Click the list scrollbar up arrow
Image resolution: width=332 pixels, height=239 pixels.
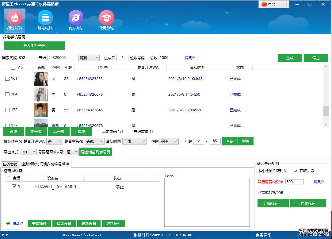click(x=326, y=67)
